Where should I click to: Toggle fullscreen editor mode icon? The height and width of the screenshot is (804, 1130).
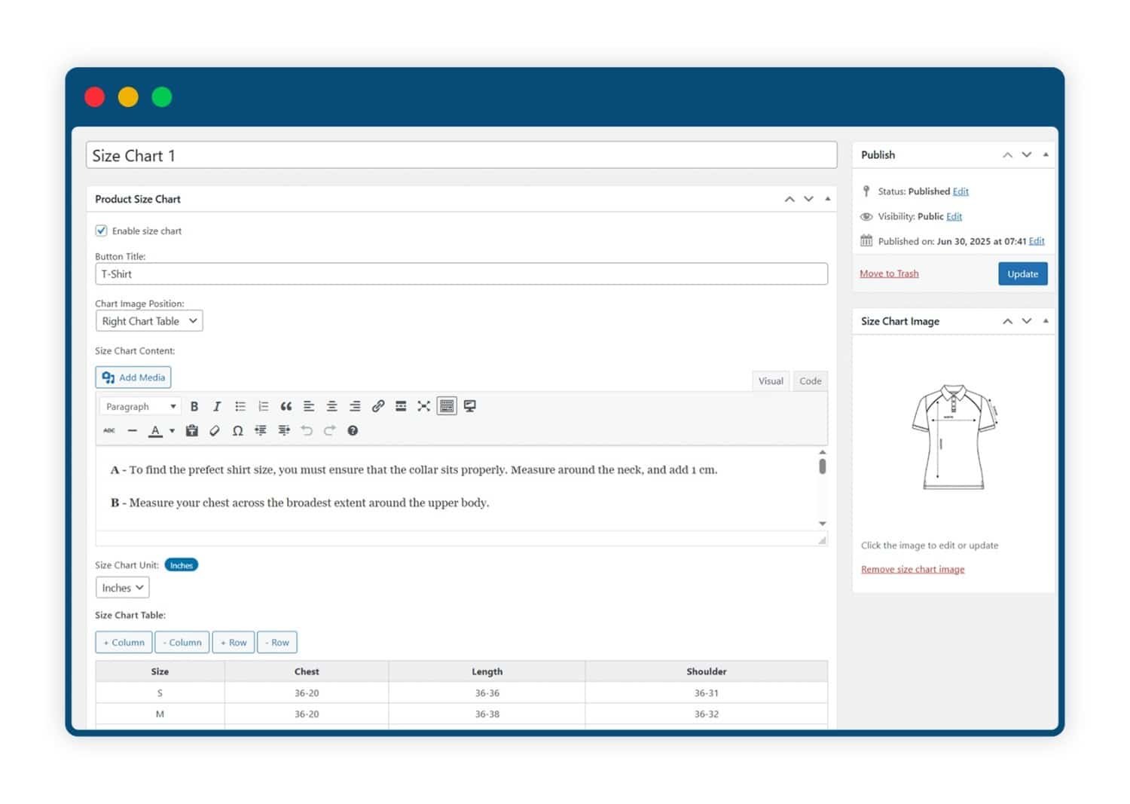(x=424, y=406)
